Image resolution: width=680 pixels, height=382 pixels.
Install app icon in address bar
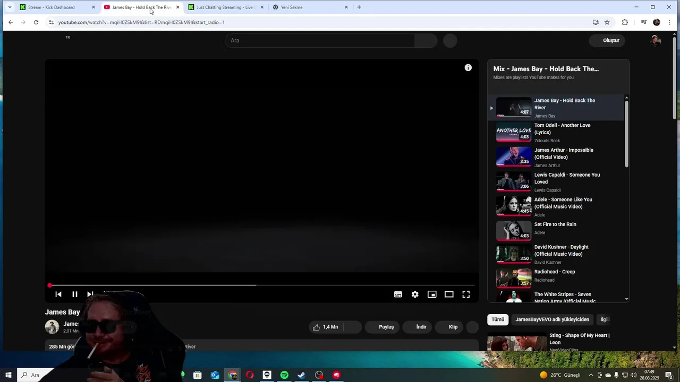click(x=596, y=22)
